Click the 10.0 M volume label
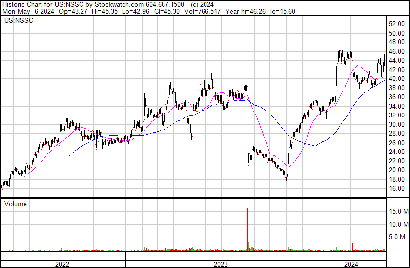 [x=399, y=224]
